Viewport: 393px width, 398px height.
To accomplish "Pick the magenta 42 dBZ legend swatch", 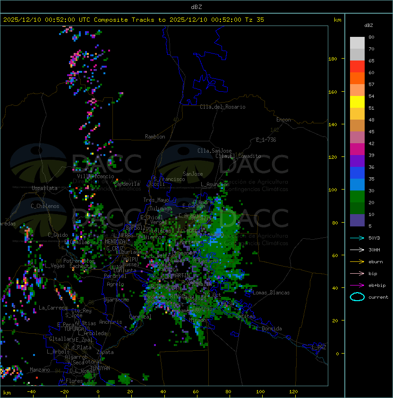I will pyautogui.click(x=357, y=149).
